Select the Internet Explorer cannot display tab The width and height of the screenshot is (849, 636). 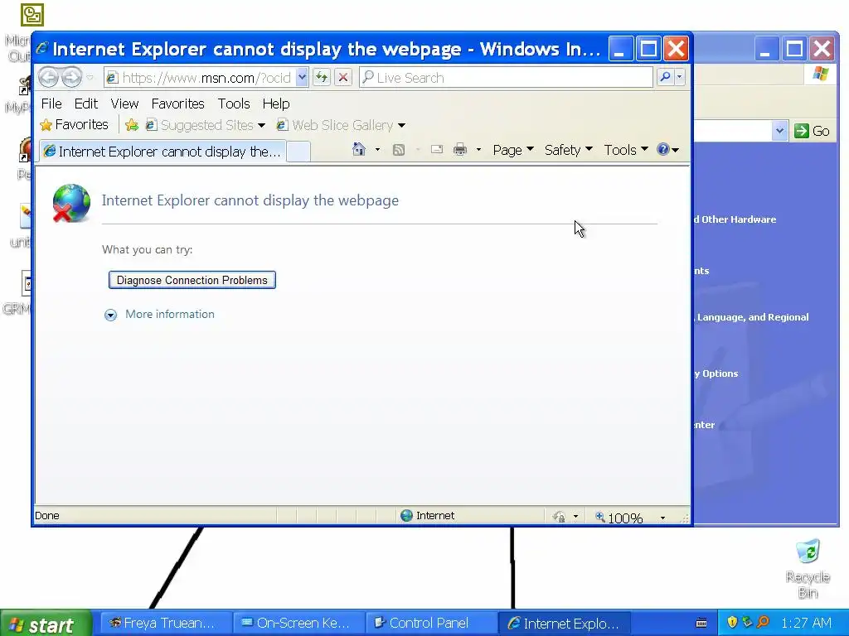coord(163,152)
